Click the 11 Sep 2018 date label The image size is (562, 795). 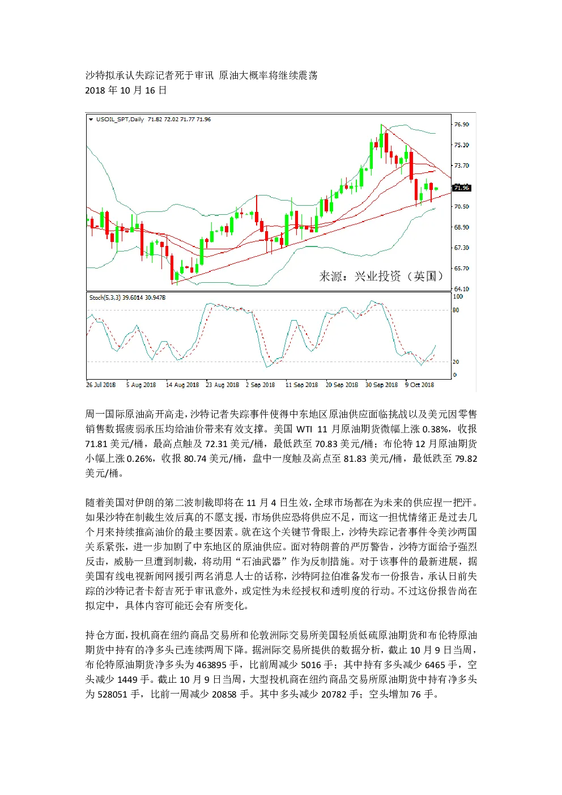tap(301, 385)
